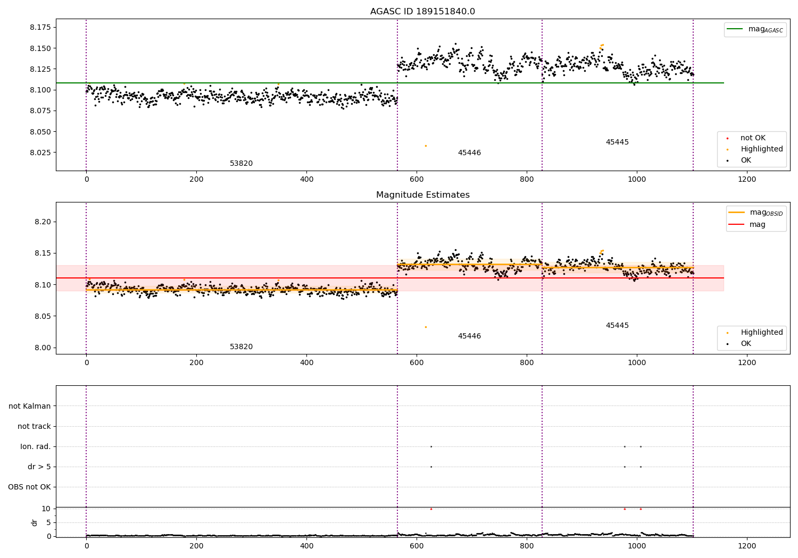Click observation label 53820 in top plot
Screen dimensions: 798x558
point(241,163)
